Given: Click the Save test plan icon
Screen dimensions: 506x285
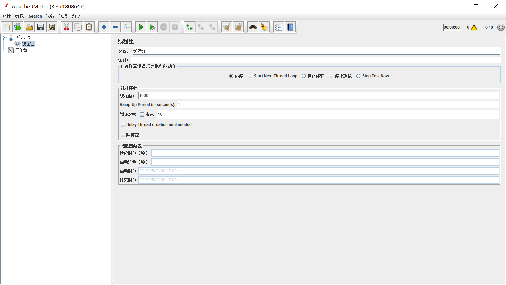Looking at the screenshot, I should pos(41,27).
